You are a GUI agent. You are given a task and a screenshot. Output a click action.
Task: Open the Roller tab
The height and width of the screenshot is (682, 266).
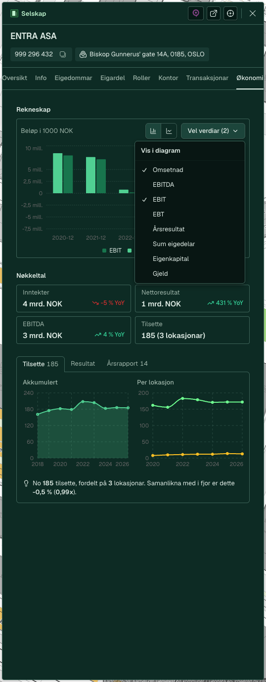point(141,78)
